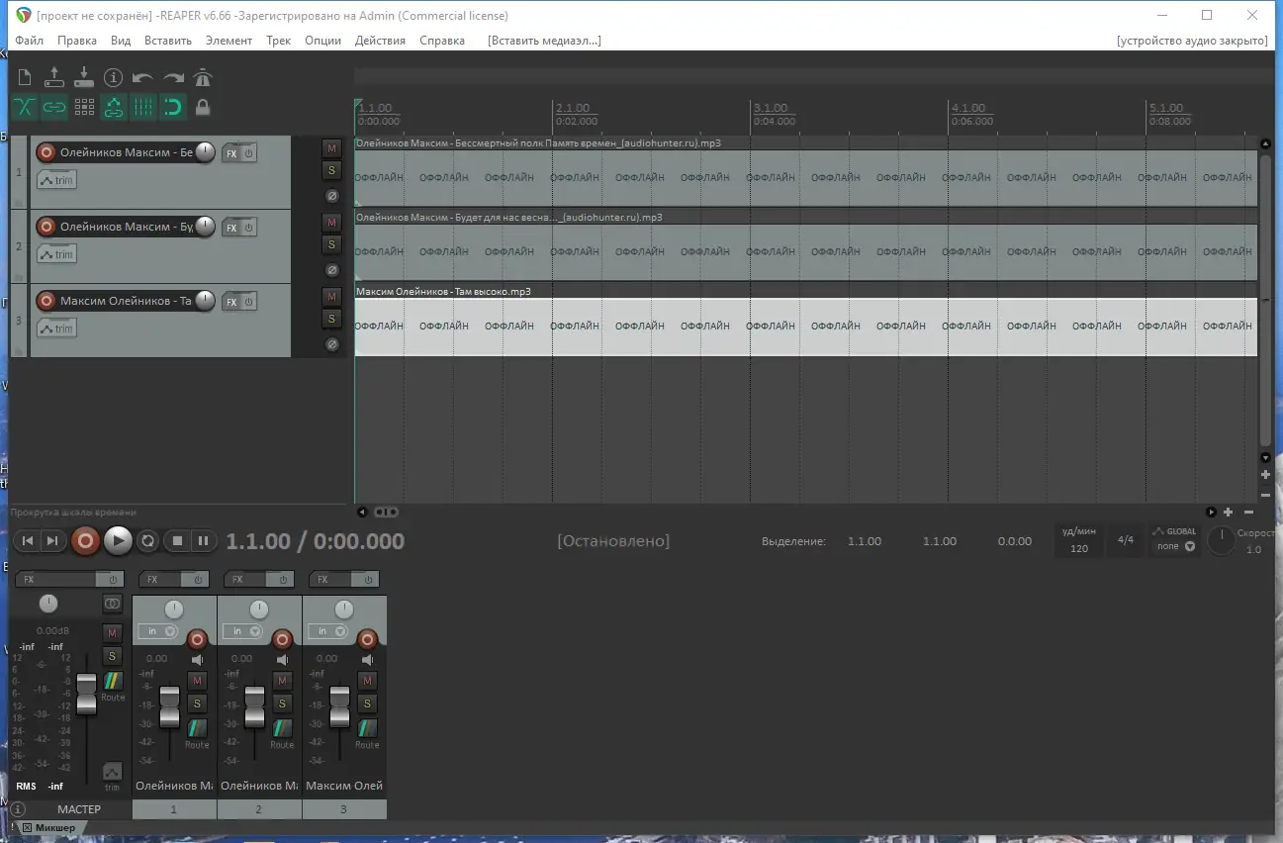This screenshot has width=1283, height=843.
Task: Open the Опции menu
Action: tap(323, 41)
